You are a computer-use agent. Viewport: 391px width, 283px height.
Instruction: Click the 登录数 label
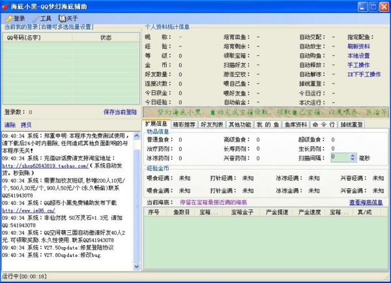tap(14, 112)
